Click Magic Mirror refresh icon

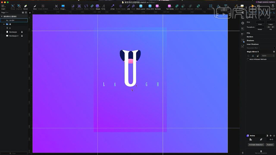(x=248, y=56)
